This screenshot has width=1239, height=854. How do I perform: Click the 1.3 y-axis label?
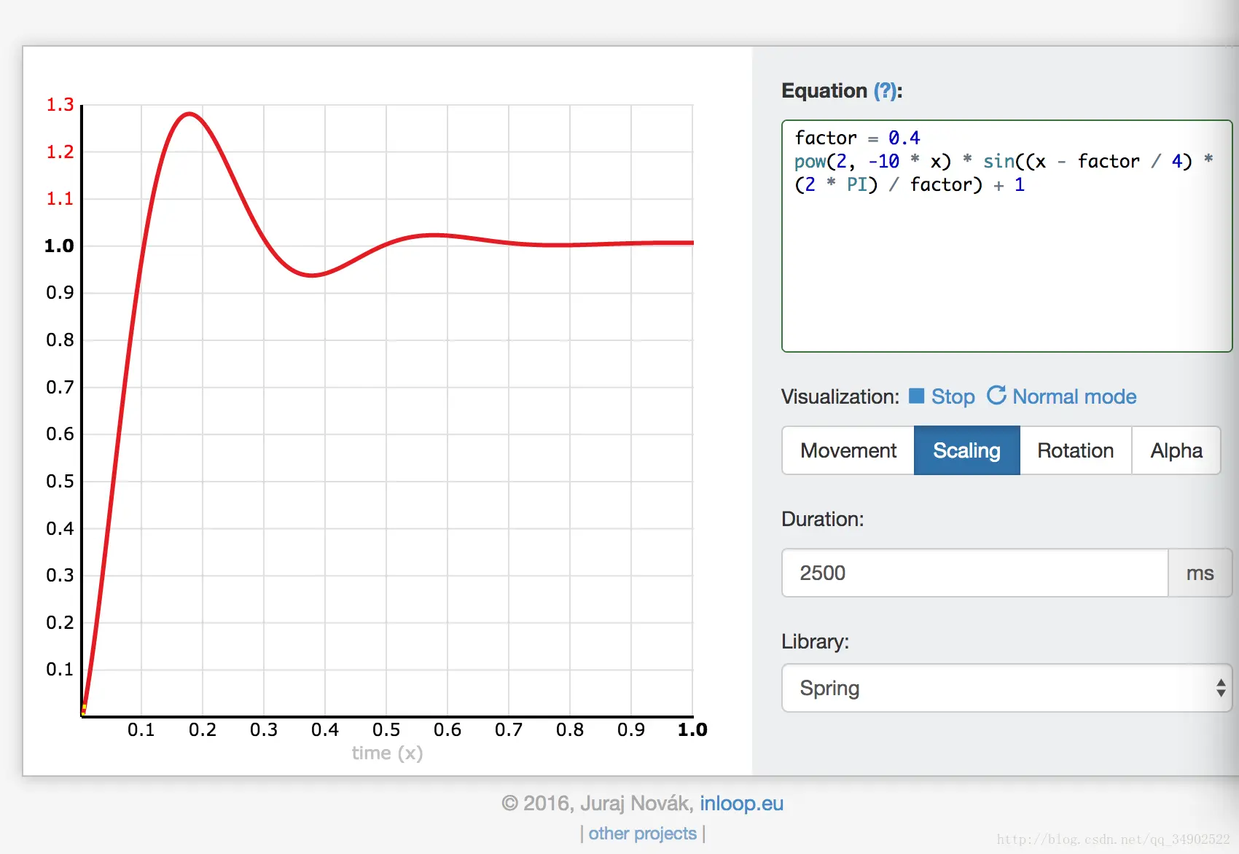60,105
